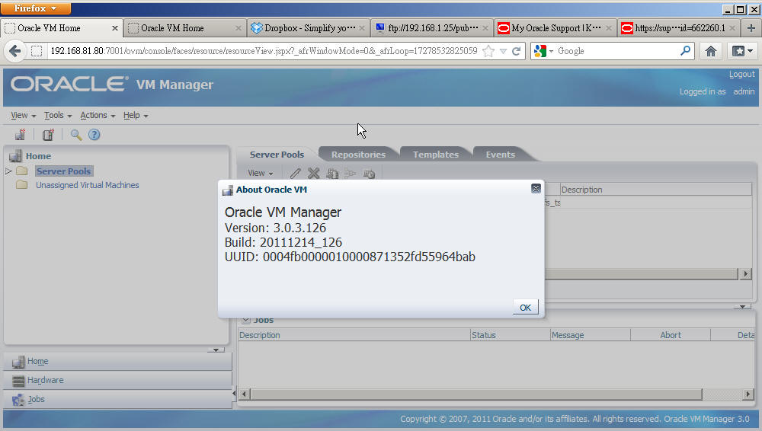Switch to My Oracle Support browser tab
The width and height of the screenshot is (762, 431).
555,28
